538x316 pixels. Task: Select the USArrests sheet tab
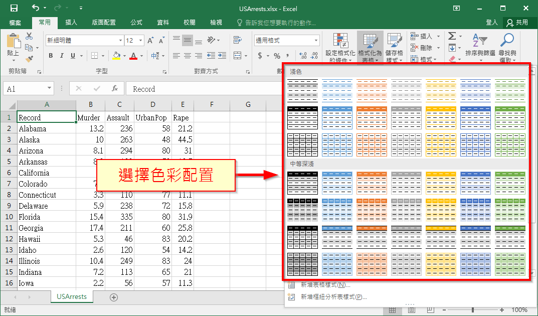72,296
